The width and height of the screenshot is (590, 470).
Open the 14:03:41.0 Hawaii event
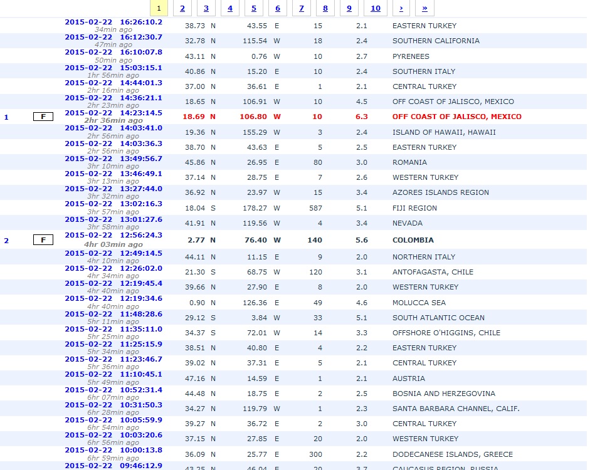pyautogui.click(x=113, y=128)
